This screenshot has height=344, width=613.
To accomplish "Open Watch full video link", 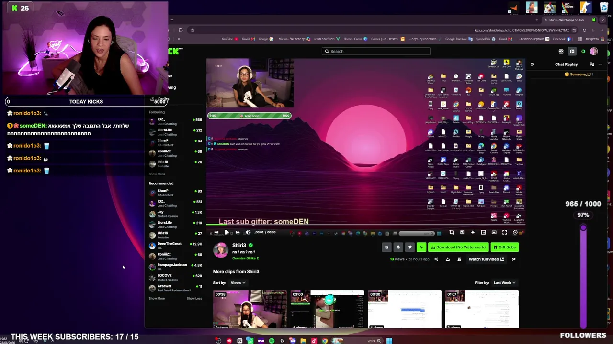I will (x=486, y=259).
